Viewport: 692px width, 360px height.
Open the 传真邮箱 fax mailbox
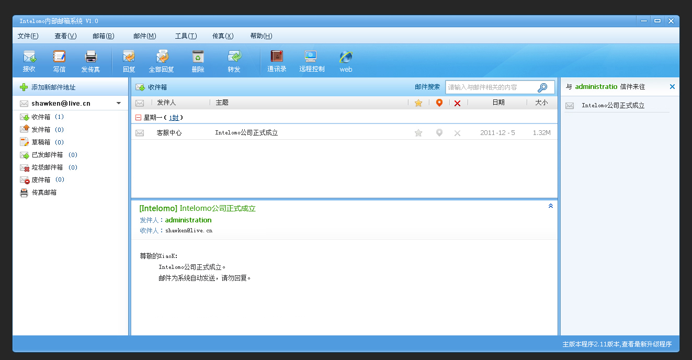click(x=38, y=193)
